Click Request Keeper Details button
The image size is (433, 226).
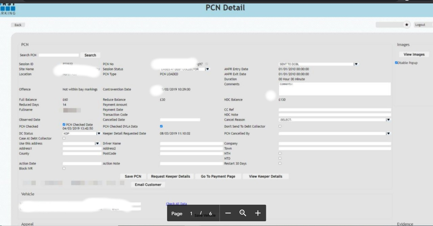(170, 176)
